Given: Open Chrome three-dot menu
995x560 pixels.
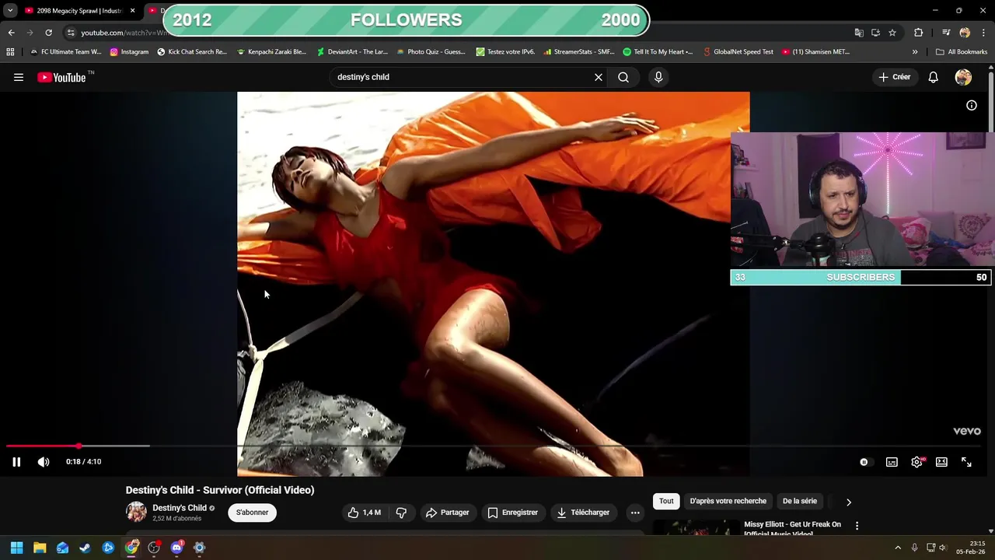Looking at the screenshot, I should tap(983, 33).
